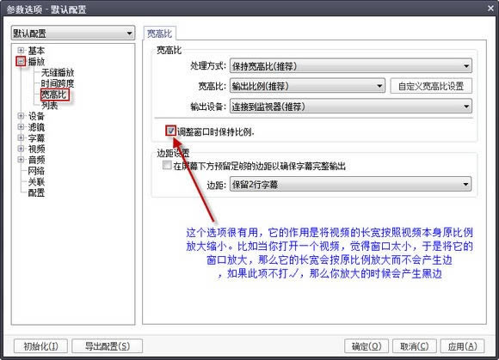This screenshot has height=360, width=499.
Task: Click the 导出配置(S) button
Action: coord(108,346)
